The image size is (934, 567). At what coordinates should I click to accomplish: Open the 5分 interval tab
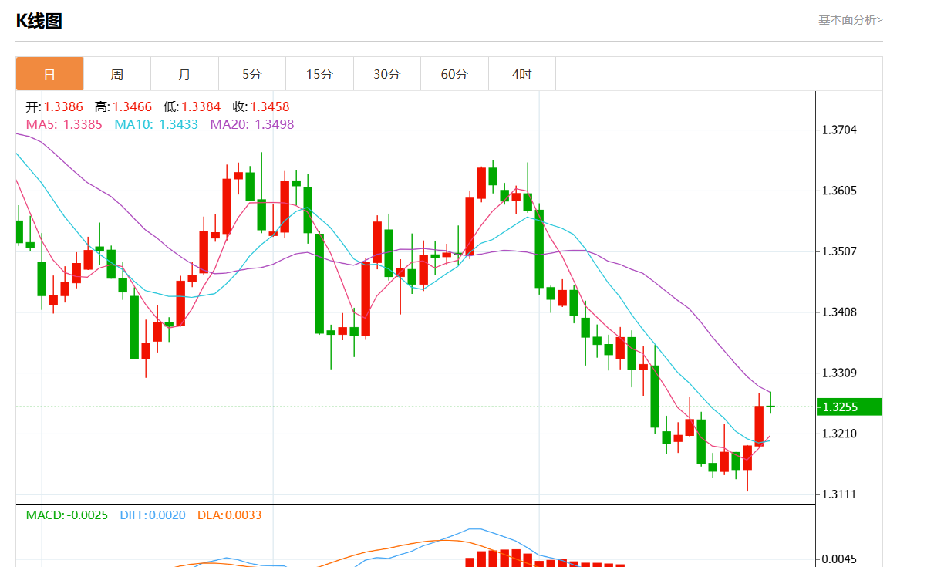click(252, 74)
